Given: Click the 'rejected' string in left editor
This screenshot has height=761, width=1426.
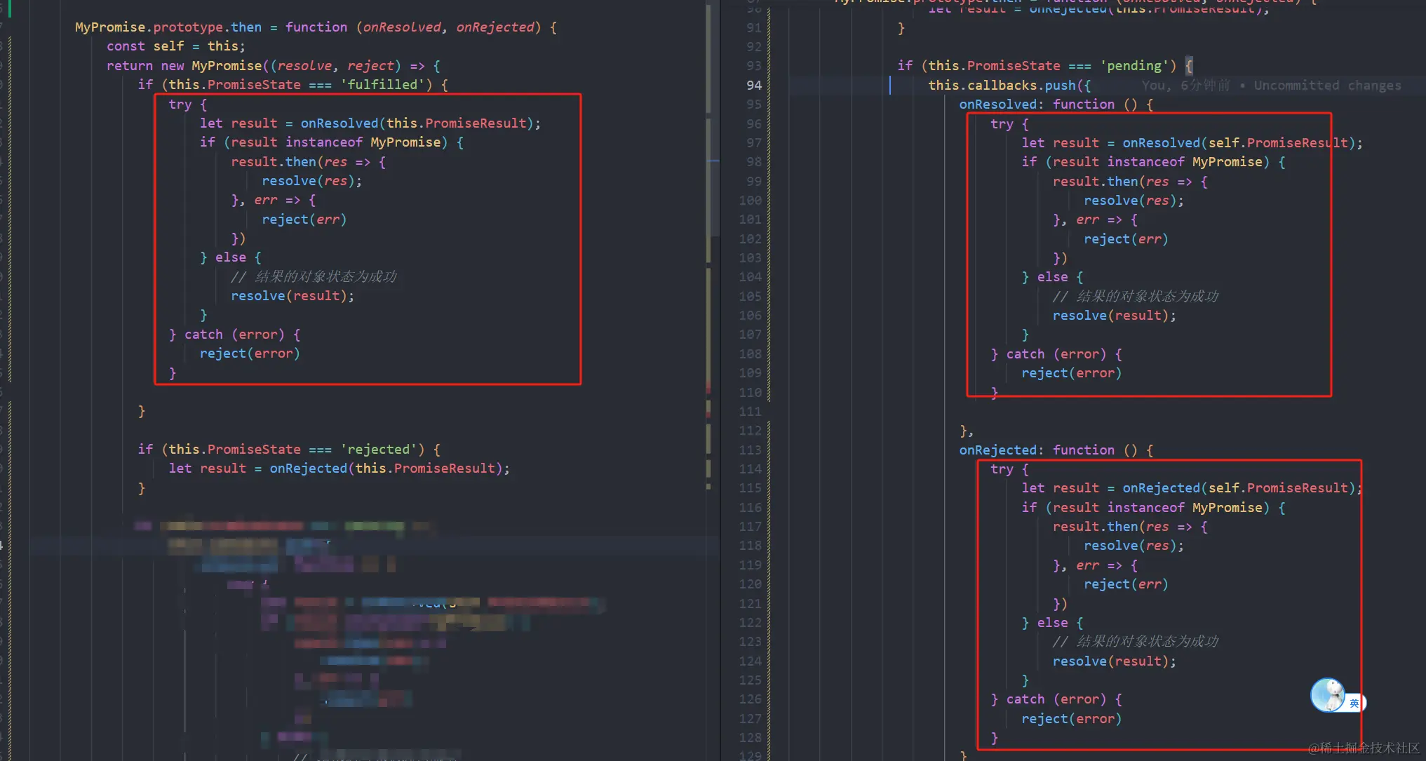Looking at the screenshot, I should [x=379, y=450].
